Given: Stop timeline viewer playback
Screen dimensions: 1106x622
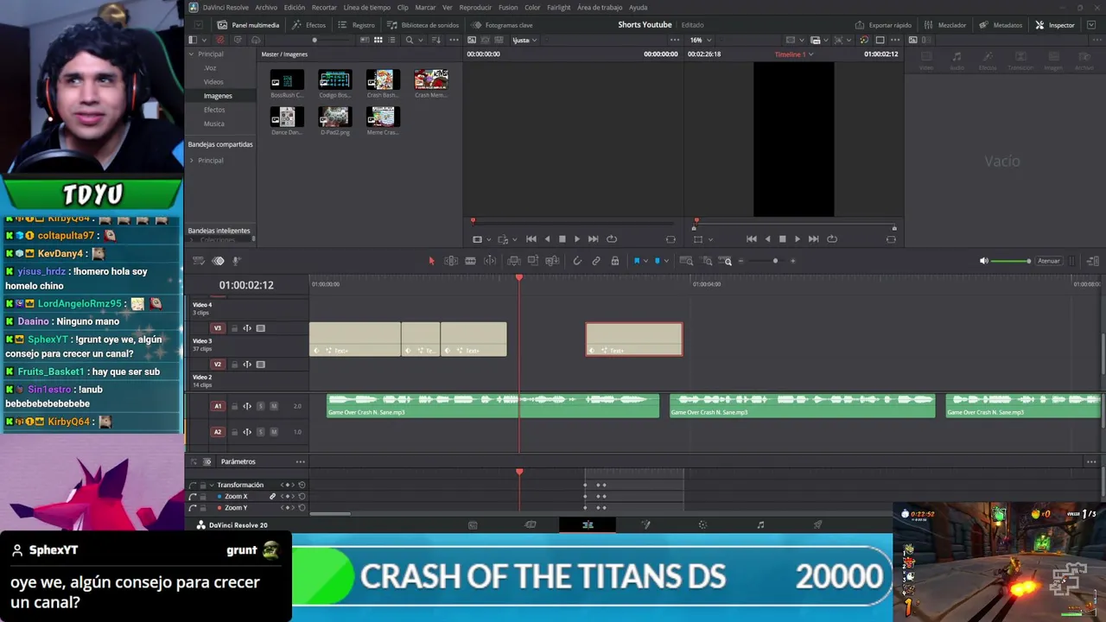Looking at the screenshot, I should [783, 239].
